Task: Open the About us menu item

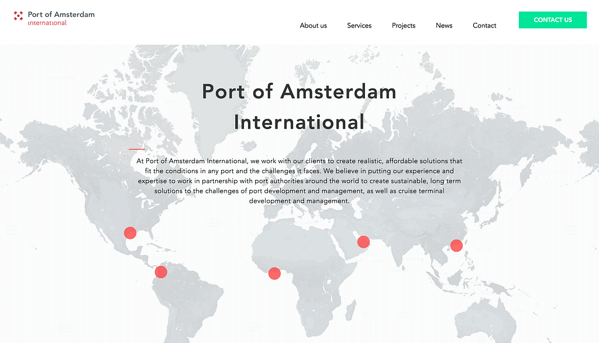Action: click(313, 26)
